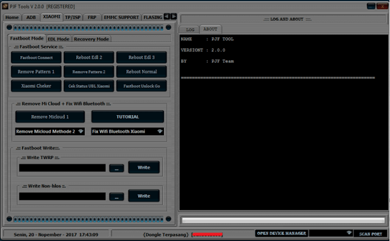Image resolution: width=390 pixels, height=241 pixels.
Task: Click Write button for Non-hlos
Action: tap(144, 196)
